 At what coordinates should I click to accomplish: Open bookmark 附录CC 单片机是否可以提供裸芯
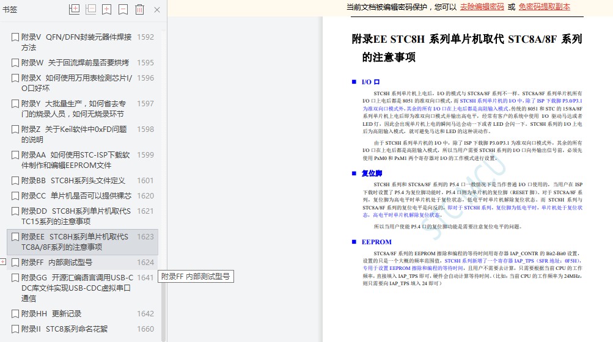[x=76, y=196]
